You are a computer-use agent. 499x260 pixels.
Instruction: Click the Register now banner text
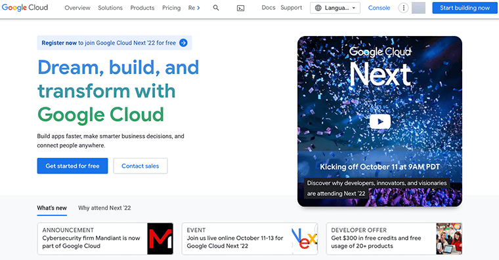click(108, 43)
